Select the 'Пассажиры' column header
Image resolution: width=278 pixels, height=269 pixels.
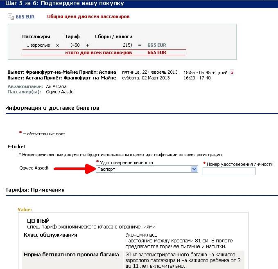click(x=36, y=36)
